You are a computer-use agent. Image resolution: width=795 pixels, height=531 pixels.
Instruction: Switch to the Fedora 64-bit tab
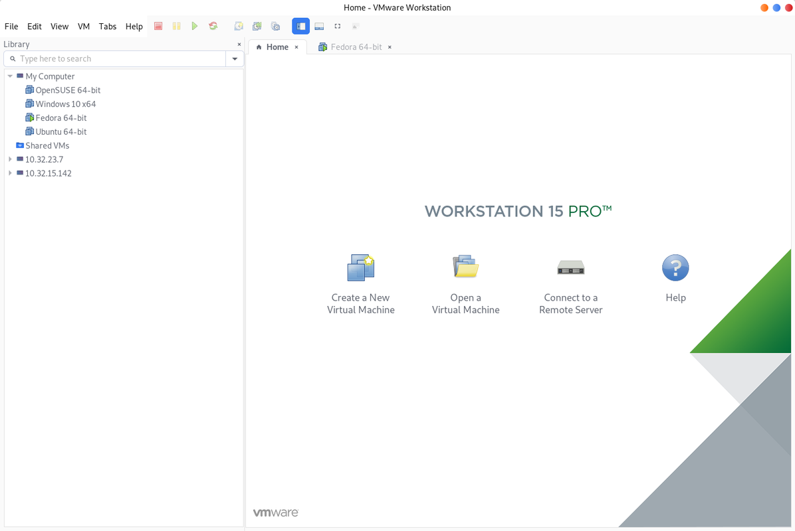coord(356,46)
